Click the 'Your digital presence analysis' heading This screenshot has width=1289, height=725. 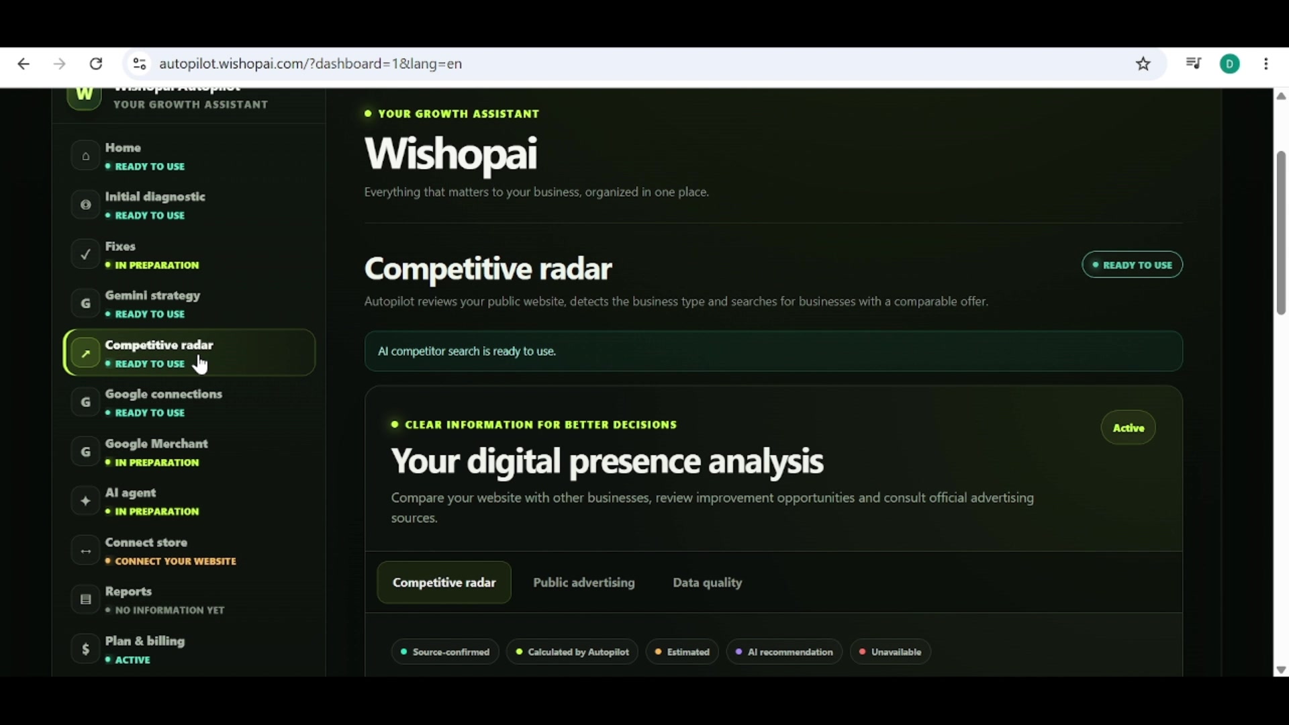pyautogui.click(x=607, y=462)
